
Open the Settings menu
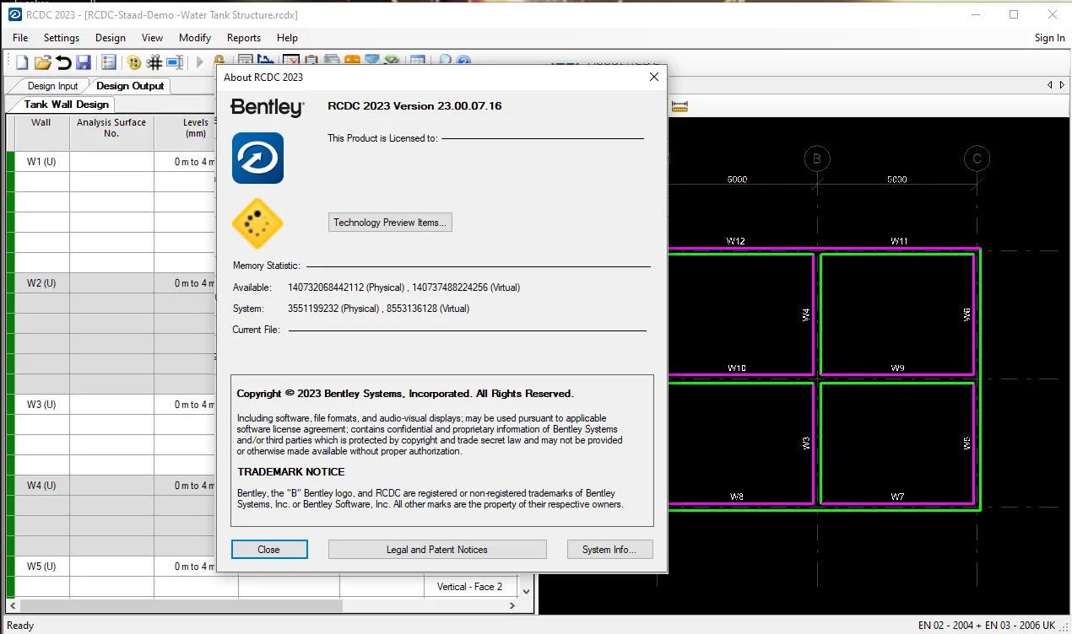click(x=62, y=38)
